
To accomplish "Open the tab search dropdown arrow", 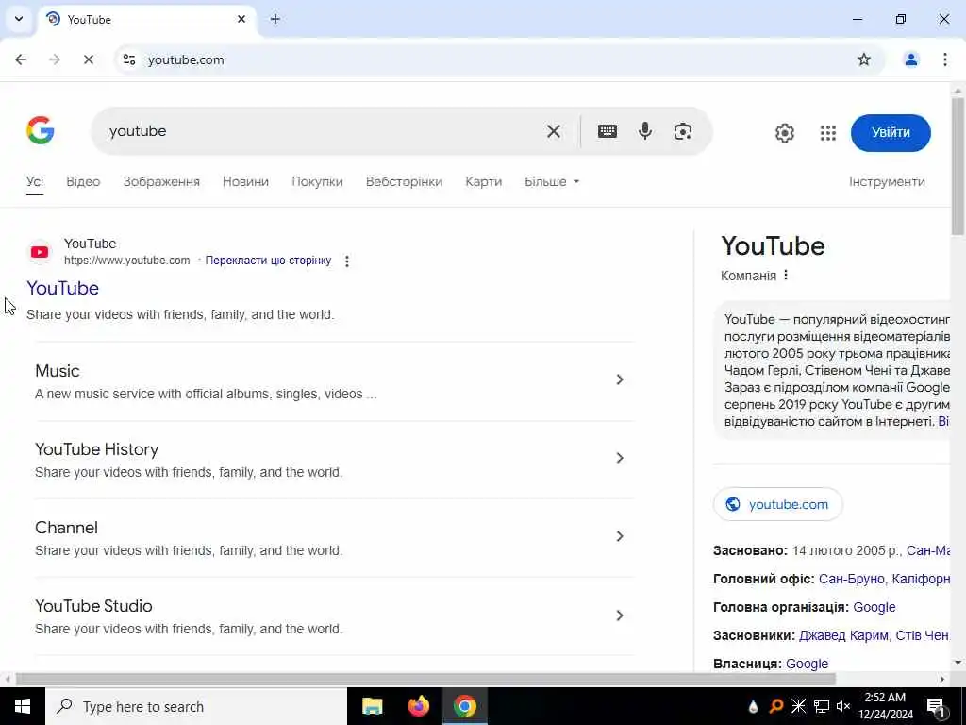I will tap(19, 19).
